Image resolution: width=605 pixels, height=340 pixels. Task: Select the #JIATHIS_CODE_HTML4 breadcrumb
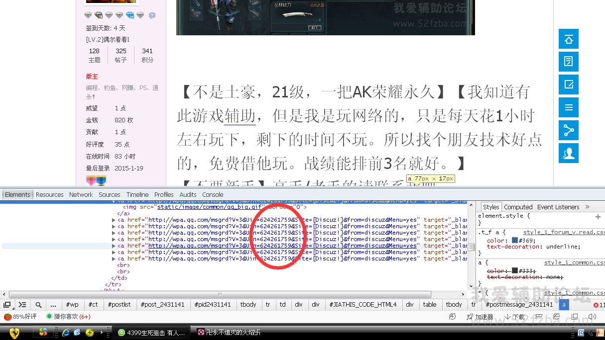click(363, 305)
